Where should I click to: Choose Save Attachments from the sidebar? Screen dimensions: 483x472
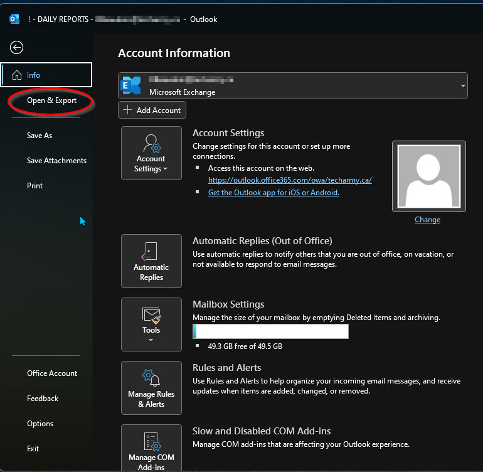56,161
